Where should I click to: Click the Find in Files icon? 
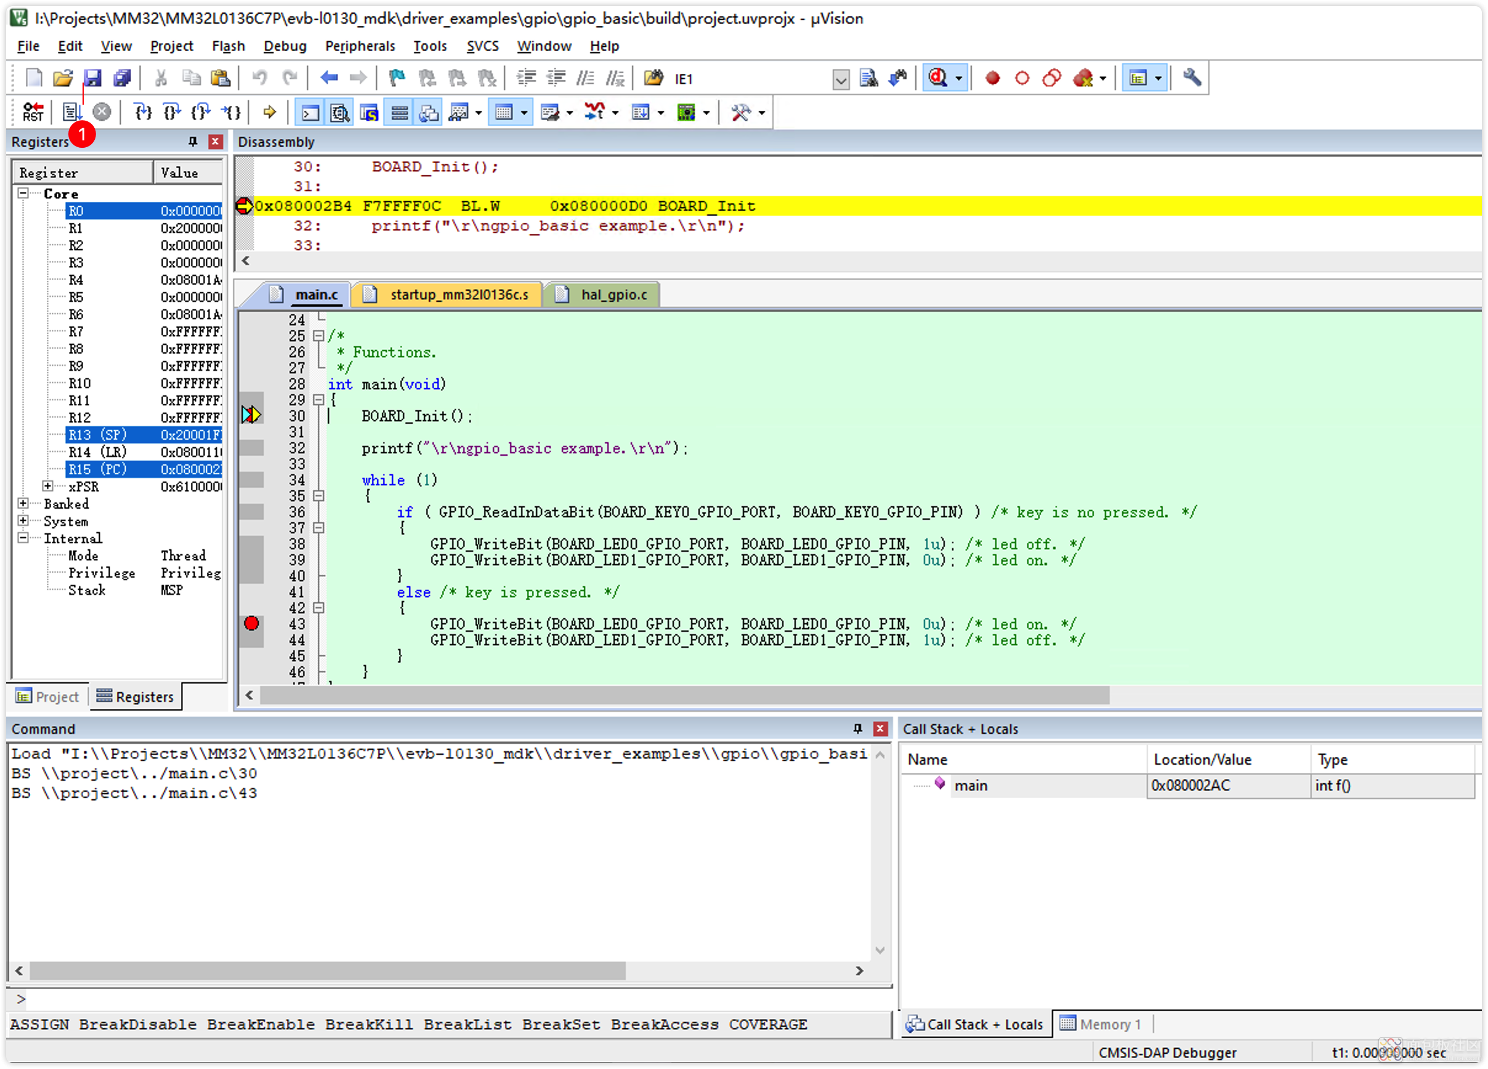point(868,78)
